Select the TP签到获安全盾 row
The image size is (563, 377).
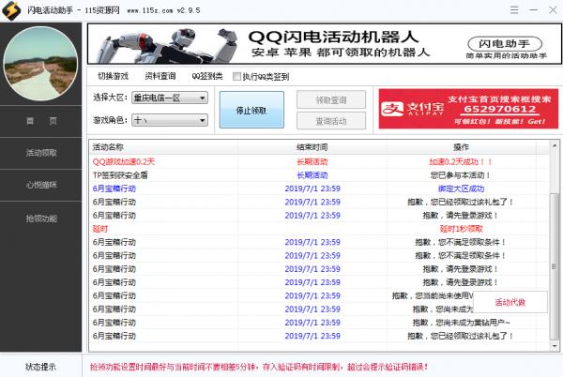(x=319, y=175)
